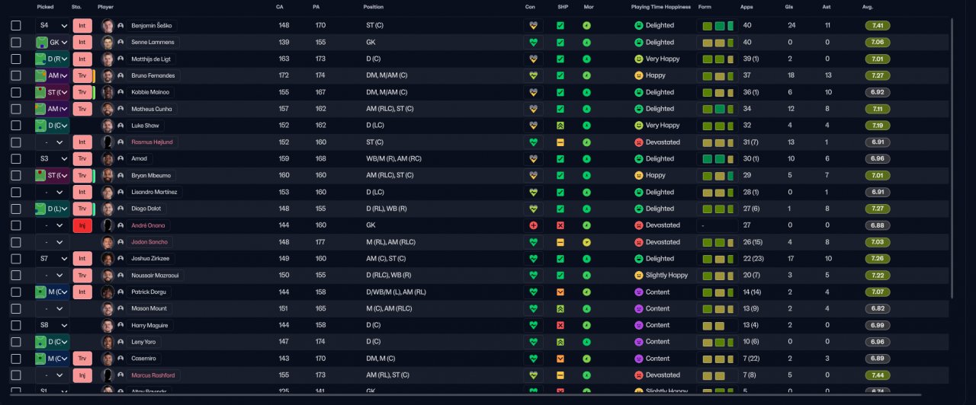Open Kobbie Mainoo player name link
Viewport: 976px width, 405px height.
point(150,92)
